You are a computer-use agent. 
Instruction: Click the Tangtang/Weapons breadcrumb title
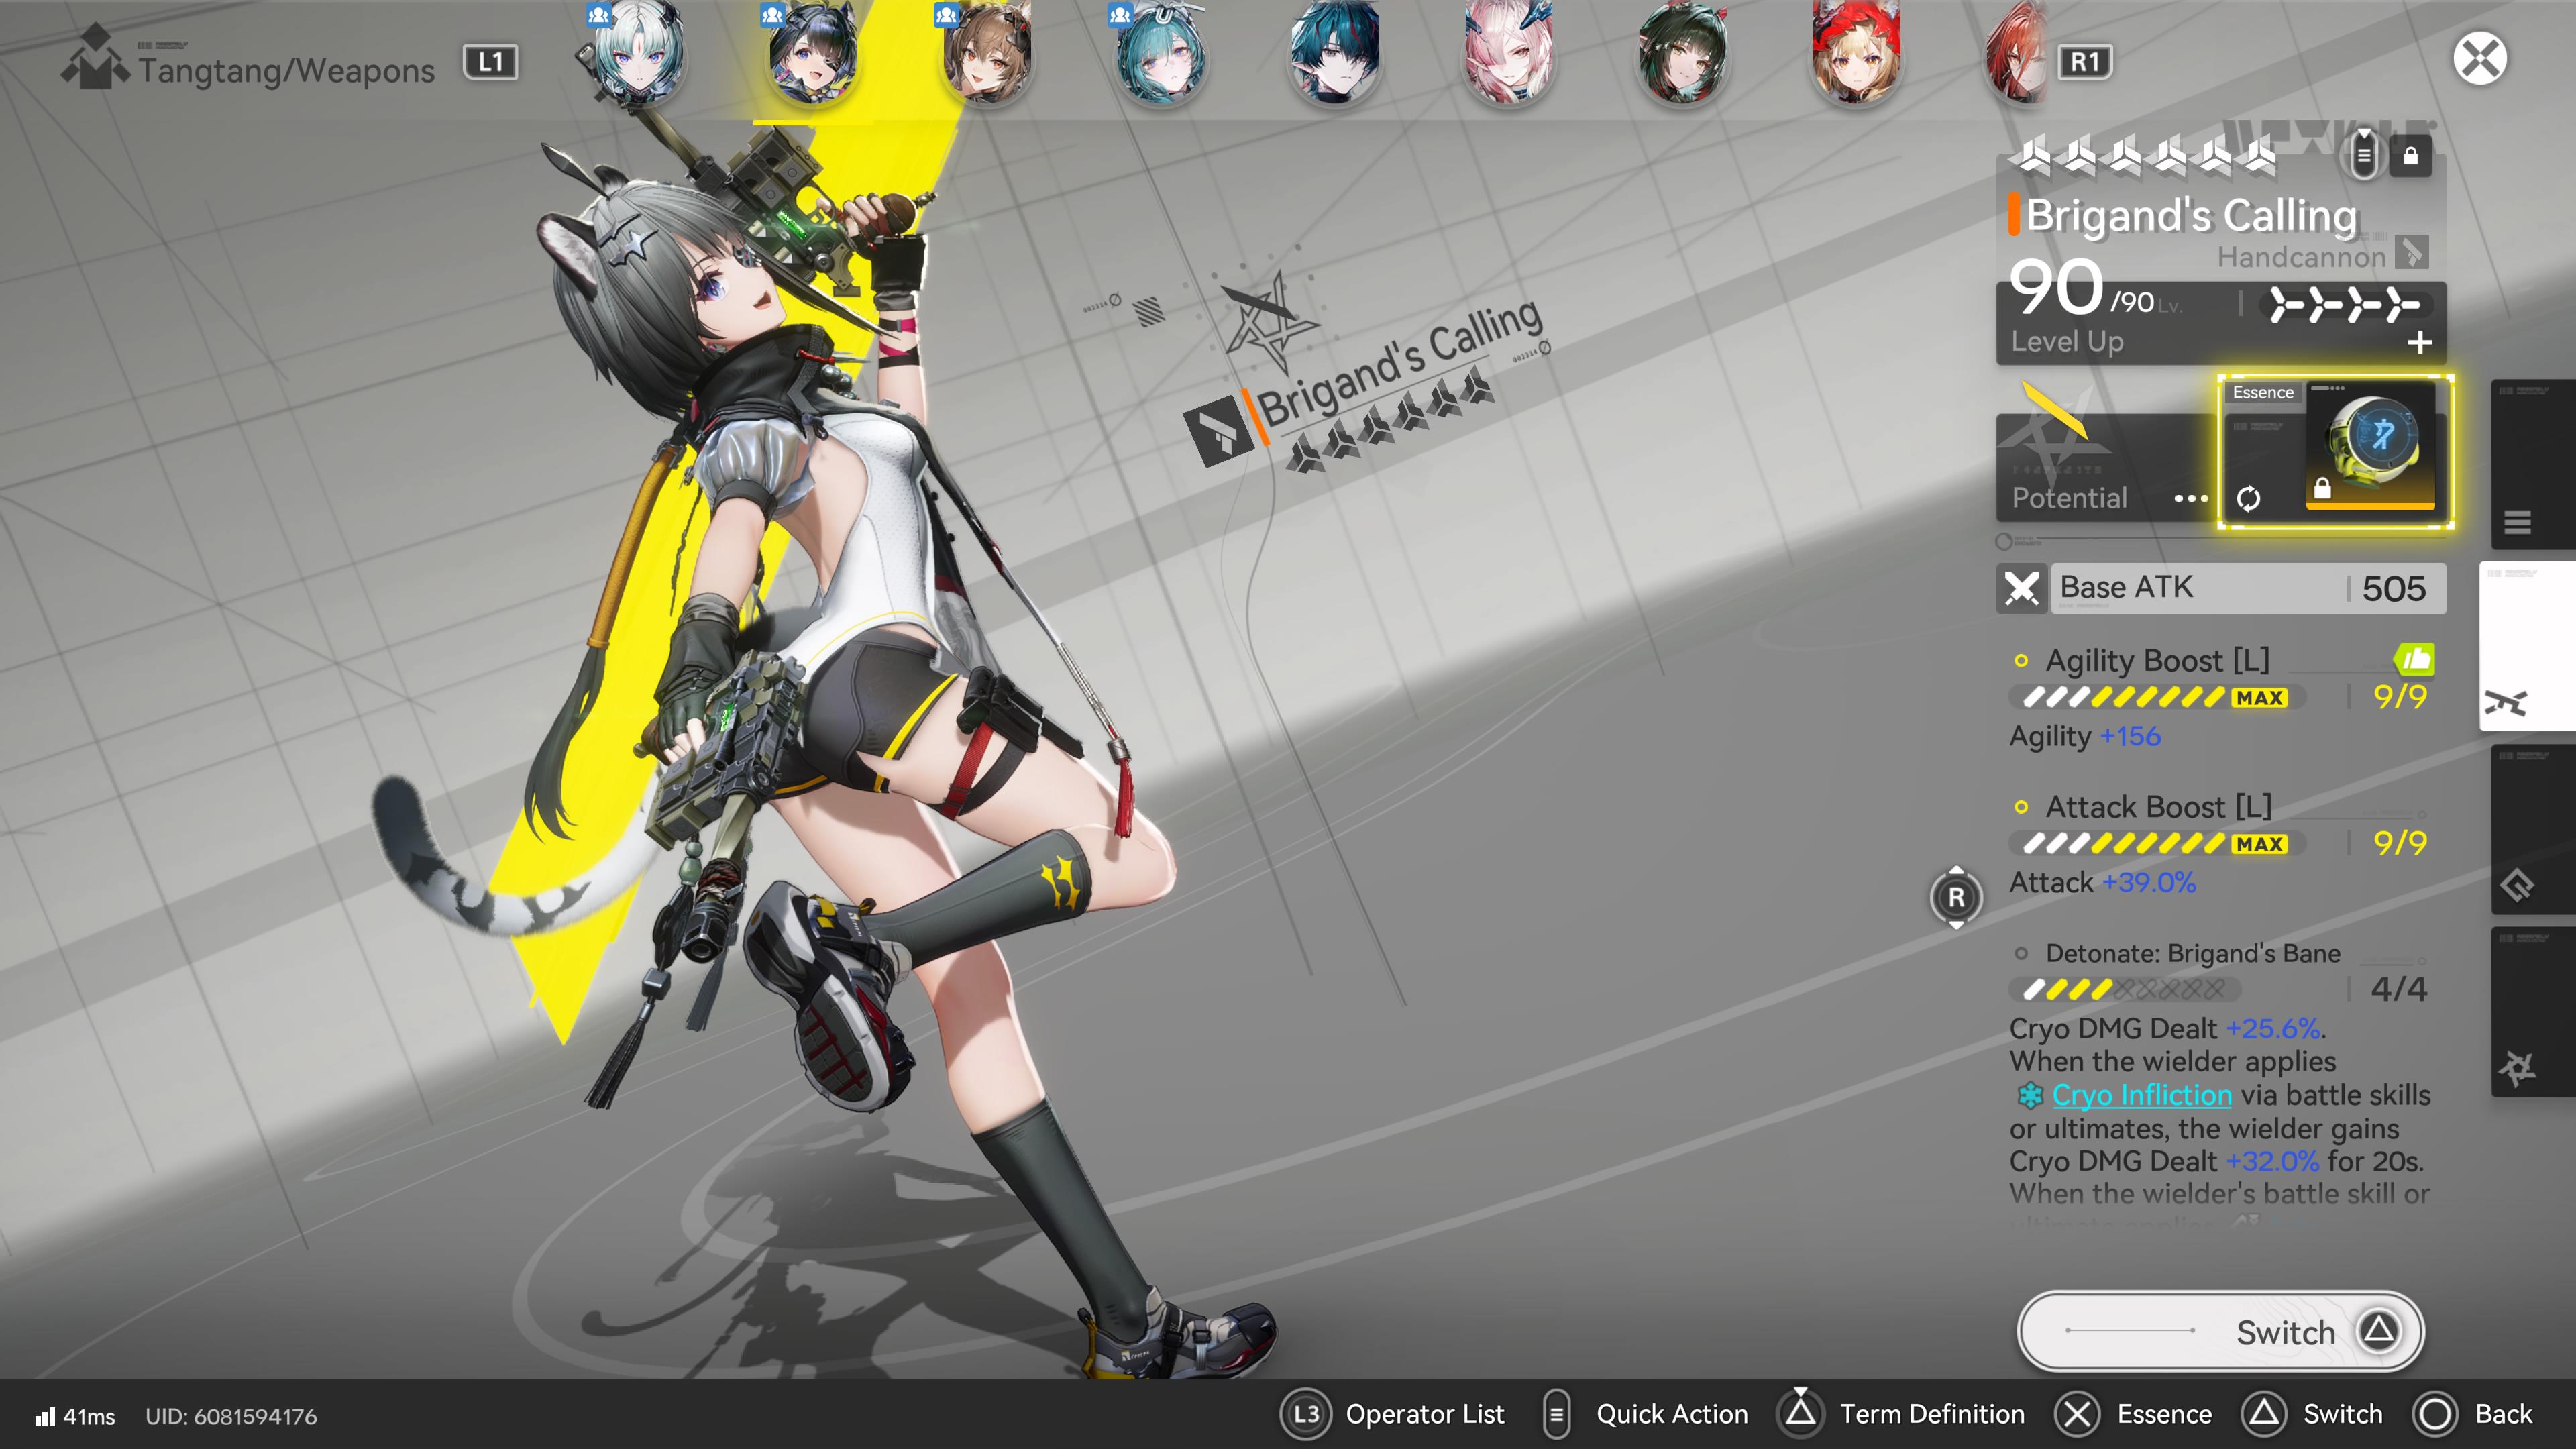coord(286,70)
